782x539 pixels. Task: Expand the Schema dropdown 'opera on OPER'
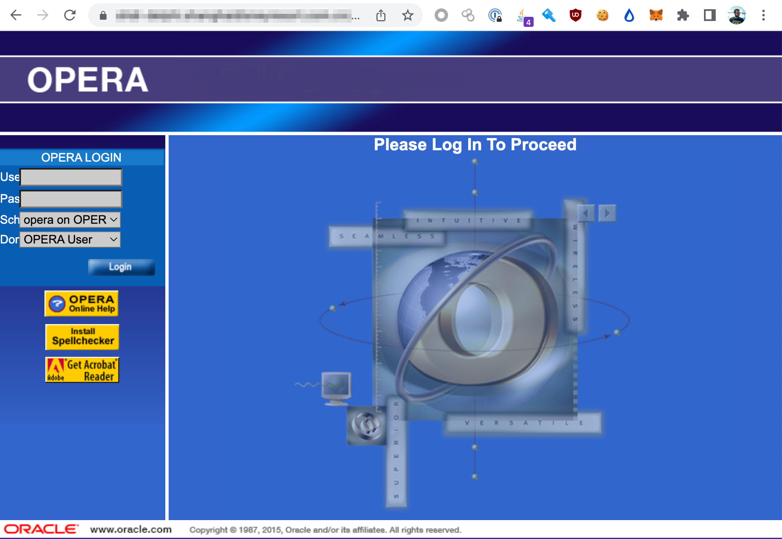point(70,220)
